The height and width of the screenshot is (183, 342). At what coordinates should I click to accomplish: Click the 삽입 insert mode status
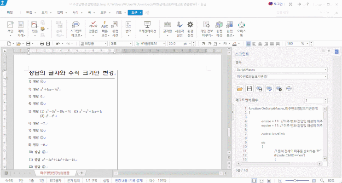[106, 180]
